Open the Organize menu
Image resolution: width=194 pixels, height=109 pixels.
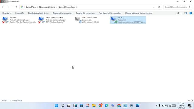pos(7,13)
